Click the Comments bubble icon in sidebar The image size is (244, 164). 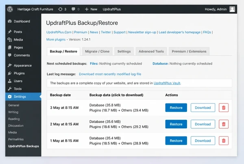click(x=10, y=55)
